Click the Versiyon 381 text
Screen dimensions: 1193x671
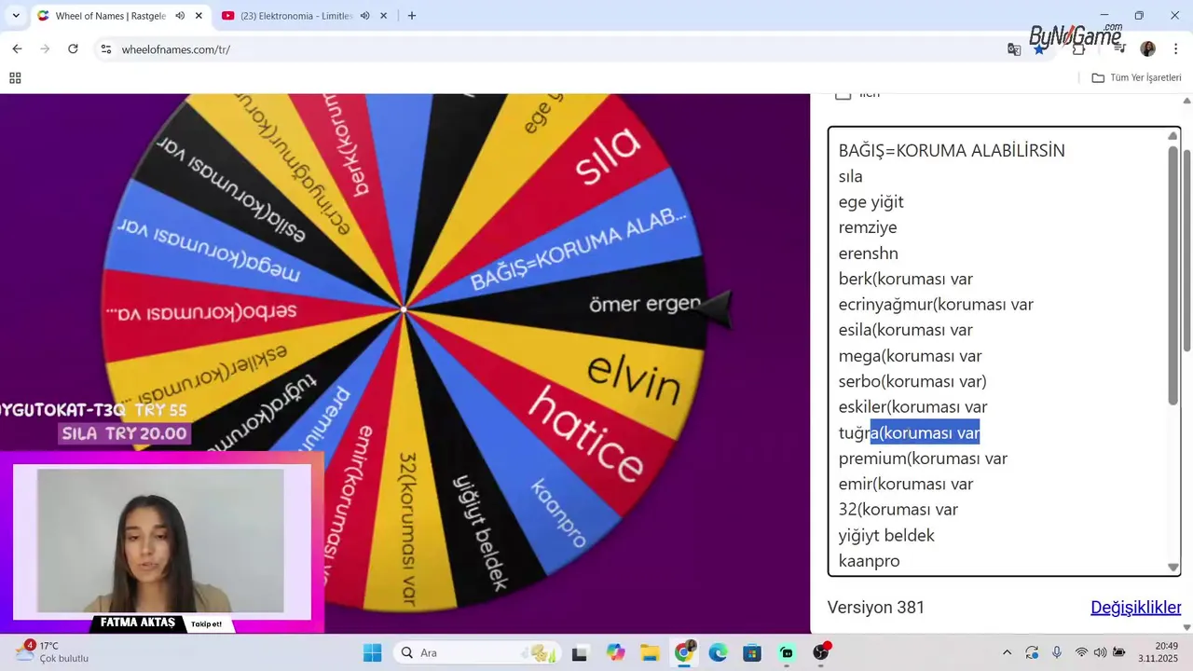click(x=876, y=608)
